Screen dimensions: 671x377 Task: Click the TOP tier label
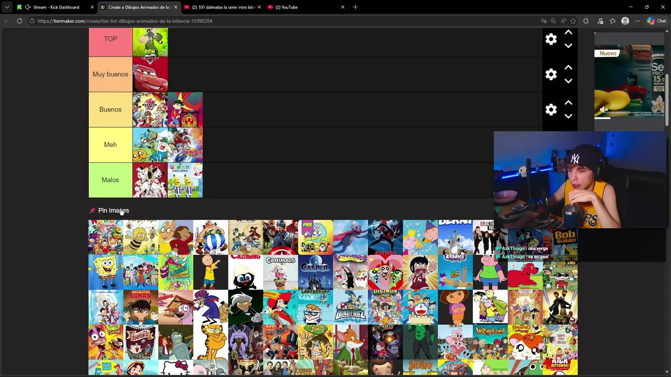point(110,39)
